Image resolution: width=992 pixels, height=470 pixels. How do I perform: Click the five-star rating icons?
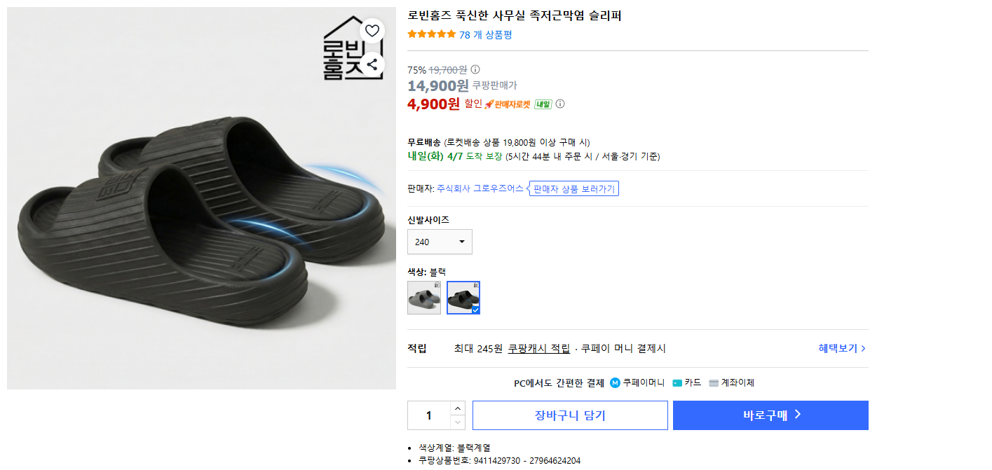tap(431, 34)
